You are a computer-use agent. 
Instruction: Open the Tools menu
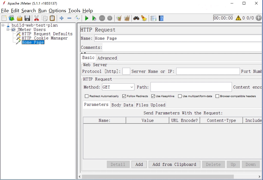[74, 11]
